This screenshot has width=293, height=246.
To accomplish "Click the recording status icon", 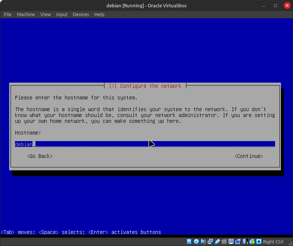I will 238,242.
